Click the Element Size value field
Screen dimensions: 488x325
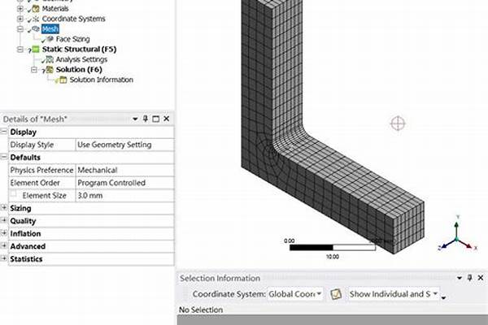(124, 196)
